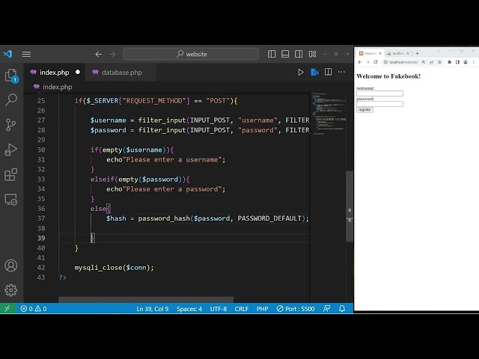Open the Manage gear menu
This screenshot has width=479, height=359.
click(x=11, y=290)
